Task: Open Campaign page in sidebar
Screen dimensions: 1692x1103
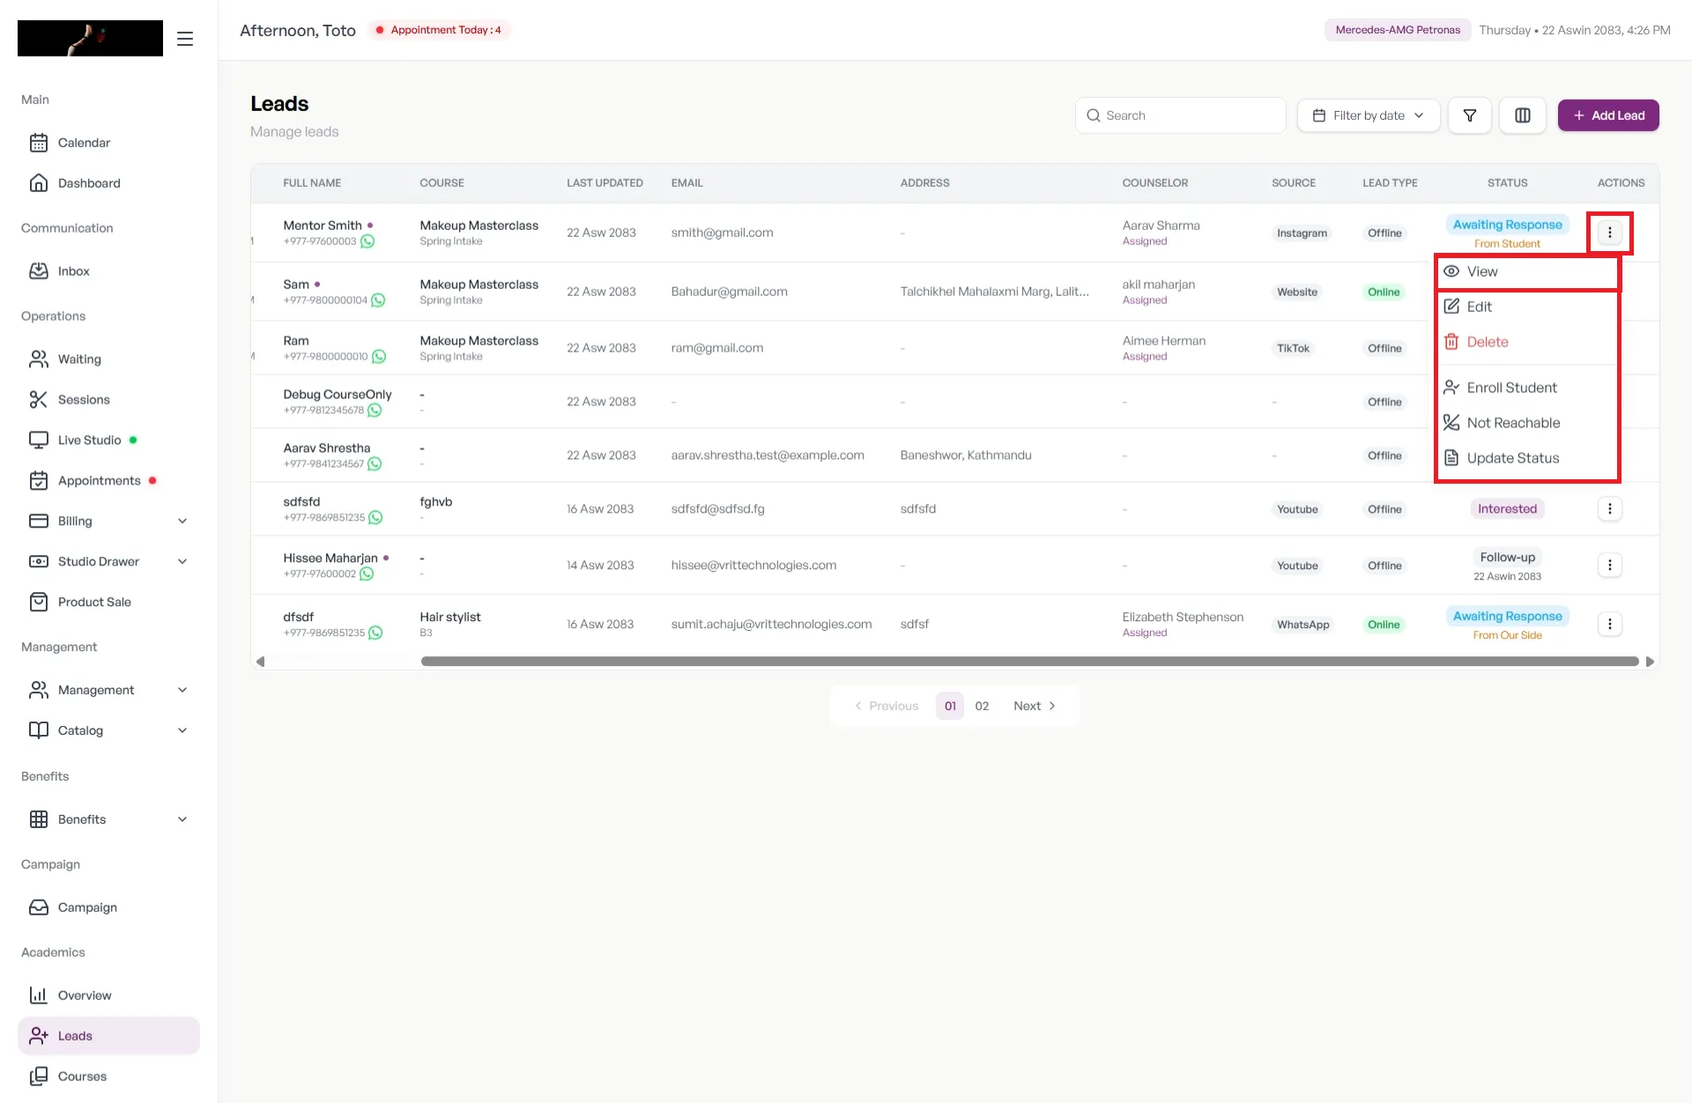Action: click(108, 907)
